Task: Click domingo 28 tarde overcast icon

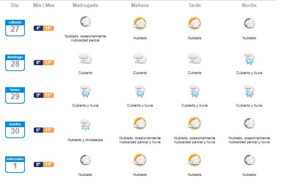Action: coord(195,58)
